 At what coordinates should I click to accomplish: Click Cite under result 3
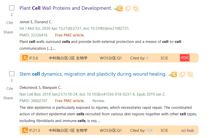click(10, 89)
